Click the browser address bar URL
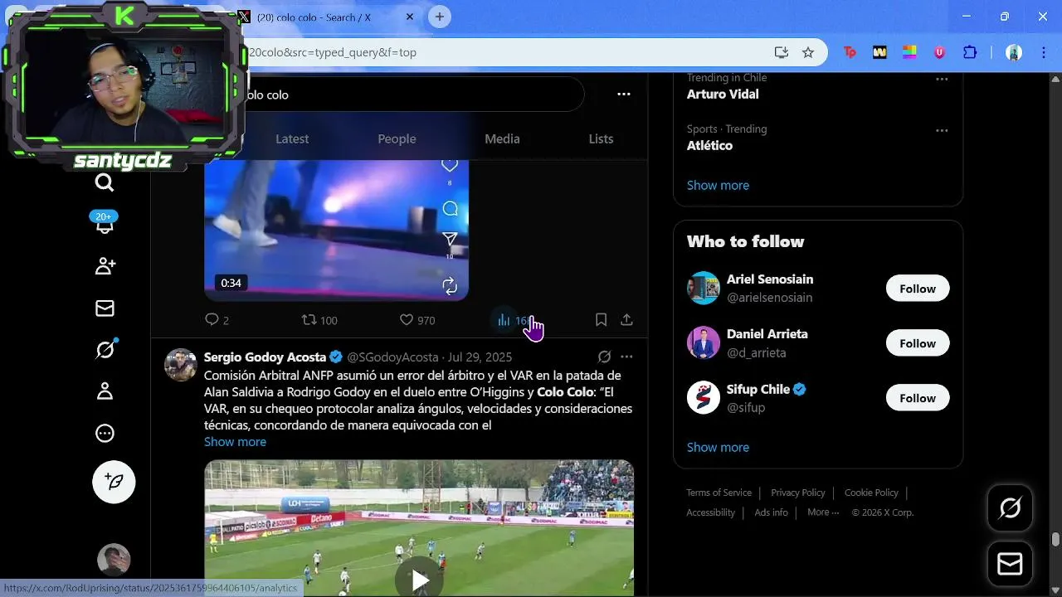 pyautogui.click(x=332, y=52)
